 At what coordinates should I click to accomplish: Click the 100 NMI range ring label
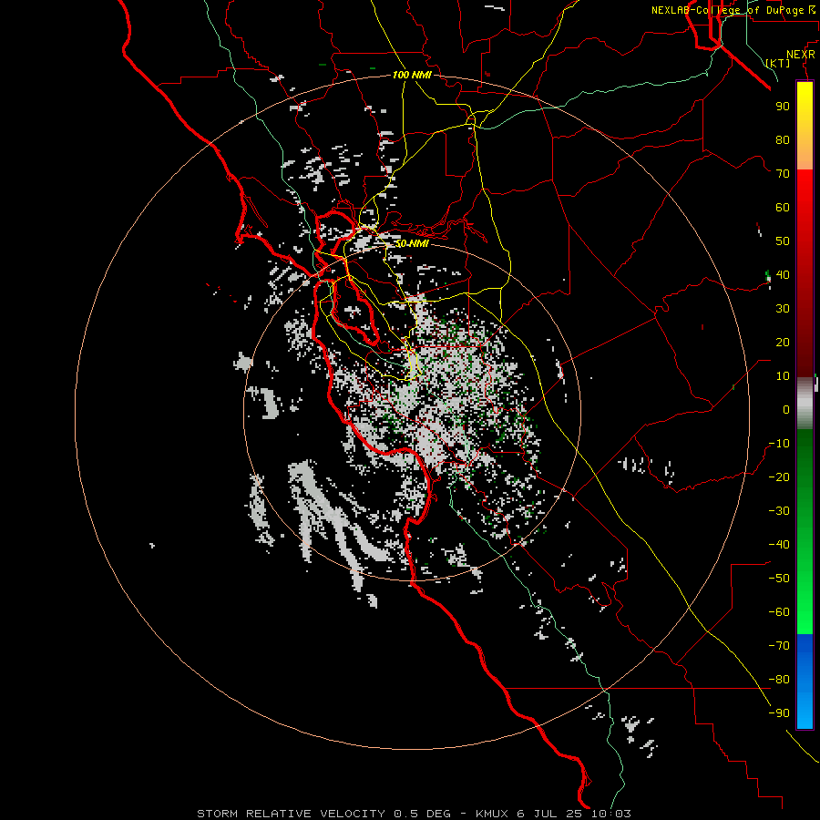tap(412, 76)
